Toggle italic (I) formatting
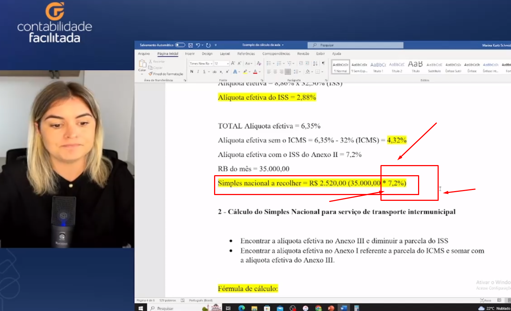This screenshot has width=511, height=311. click(198, 72)
